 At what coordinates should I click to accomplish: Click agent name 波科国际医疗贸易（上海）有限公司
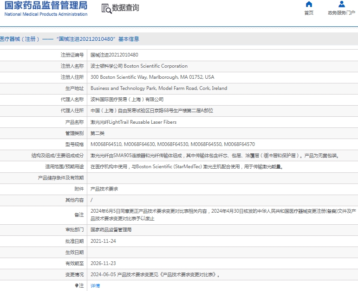point(127,100)
